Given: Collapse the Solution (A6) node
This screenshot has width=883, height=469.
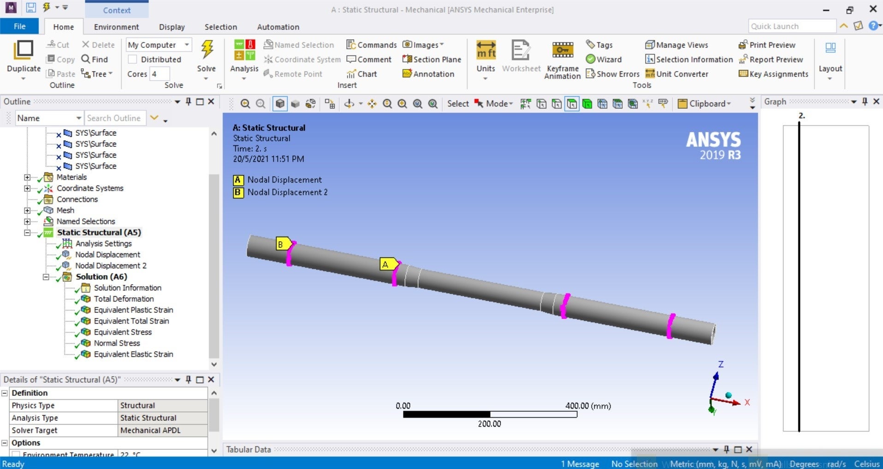Looking at the screenshot, I should click(46, 277).
